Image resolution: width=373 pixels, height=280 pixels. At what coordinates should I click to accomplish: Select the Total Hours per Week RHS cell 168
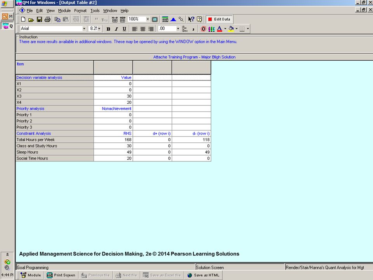tap(113, 140)
